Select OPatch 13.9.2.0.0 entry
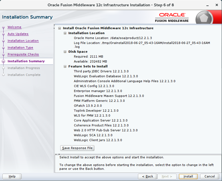Viewport: 222px width, 181px height. 88,106
